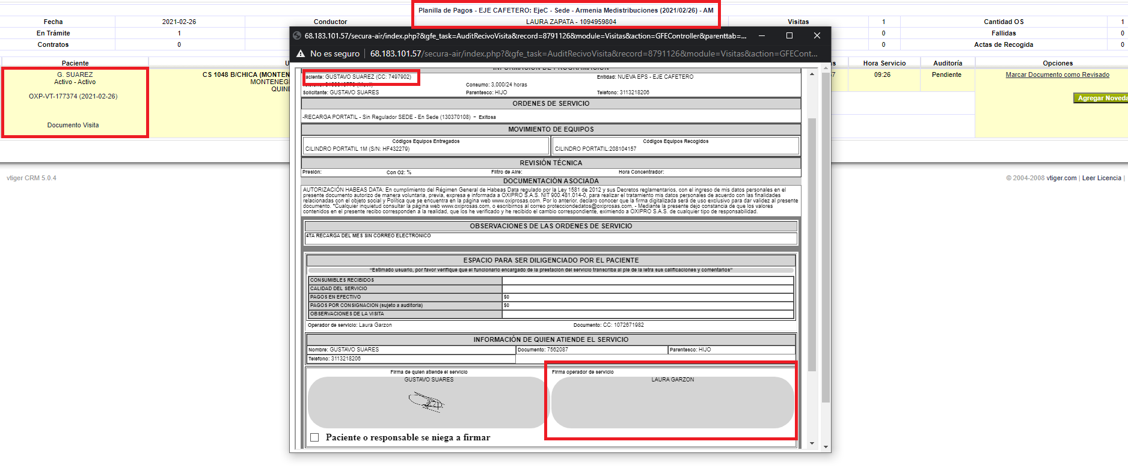The image size is (1128, 468).
Task: Click 'Marcar Documento como Revisado' link
Action: click(1057, 75)
